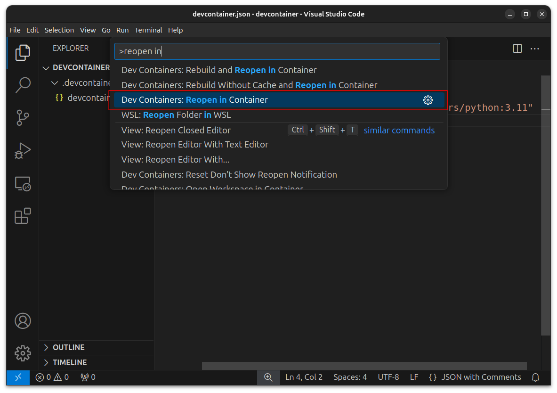This screenshot has width=557, height=393.
Task: Open the Manage gear in activity bar
Action: pos(23,353)
